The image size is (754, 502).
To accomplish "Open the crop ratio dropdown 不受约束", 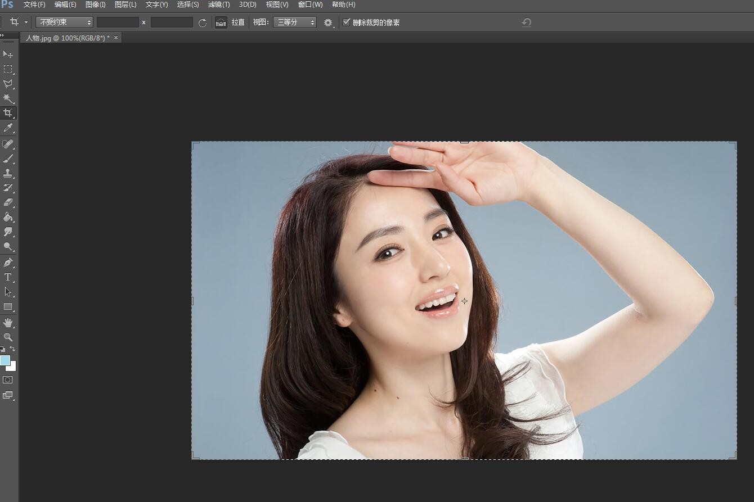I will 64,22.
